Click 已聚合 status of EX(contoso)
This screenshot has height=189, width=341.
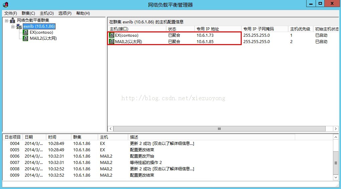pyautogui.click(x=174, y=35)
